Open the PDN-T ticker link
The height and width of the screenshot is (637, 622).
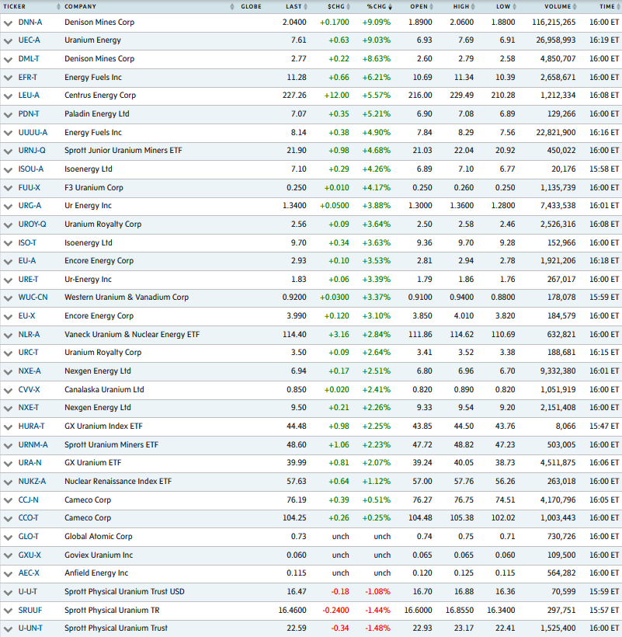coord(29,113)
